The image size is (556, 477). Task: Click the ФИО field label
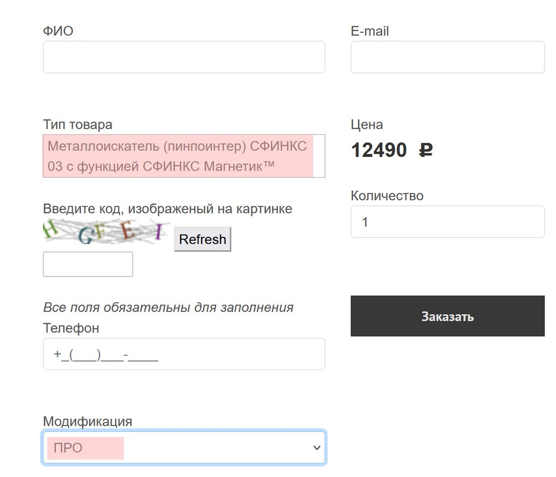click(58, 31)
